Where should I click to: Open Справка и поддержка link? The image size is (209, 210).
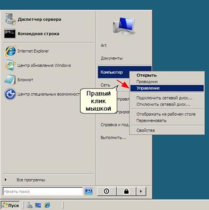(x=115, y=125)
